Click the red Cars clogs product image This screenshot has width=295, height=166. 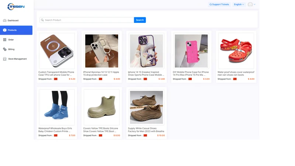(236, 51)
